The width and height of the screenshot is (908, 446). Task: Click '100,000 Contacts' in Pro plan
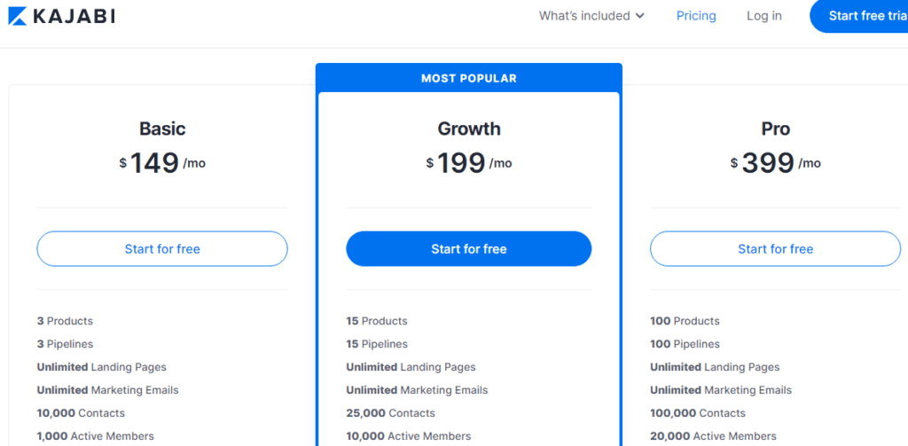tap(698, 413)
